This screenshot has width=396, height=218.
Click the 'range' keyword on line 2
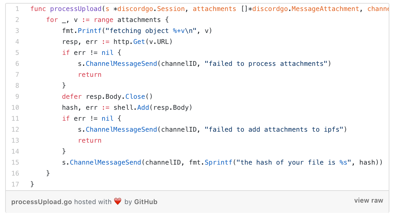pos(104,20)
